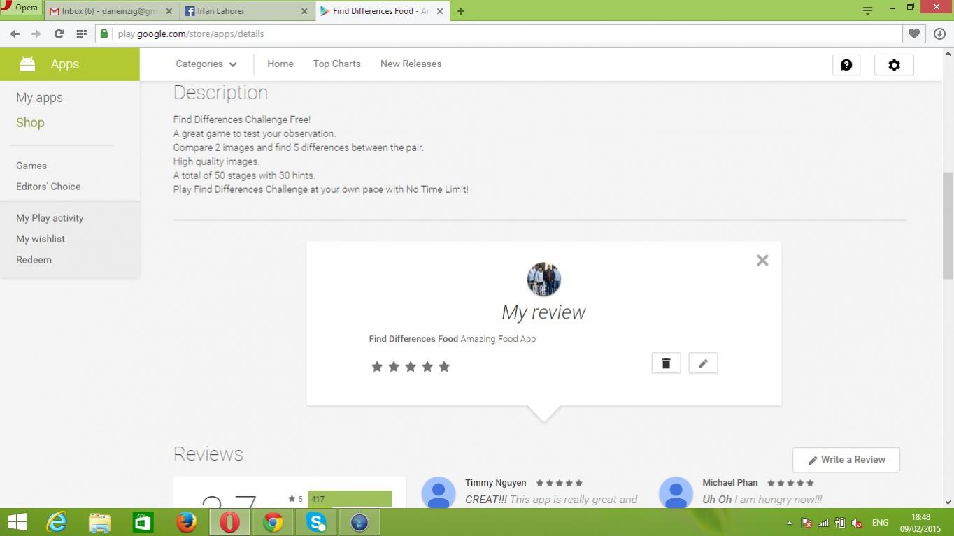Viewport: 954px width, 536px height.
Task: Reload the current page
Action: coord(59,34)
